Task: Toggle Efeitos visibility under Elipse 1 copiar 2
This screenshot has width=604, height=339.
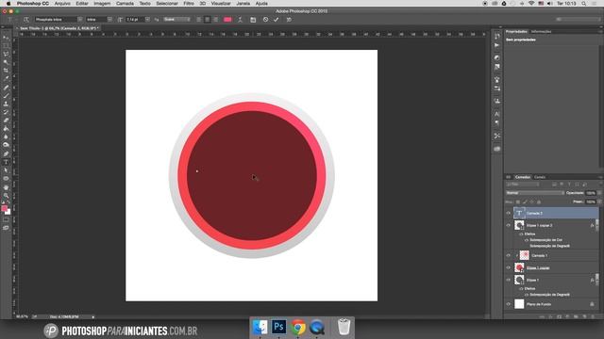Action: [x=521, y=234]
